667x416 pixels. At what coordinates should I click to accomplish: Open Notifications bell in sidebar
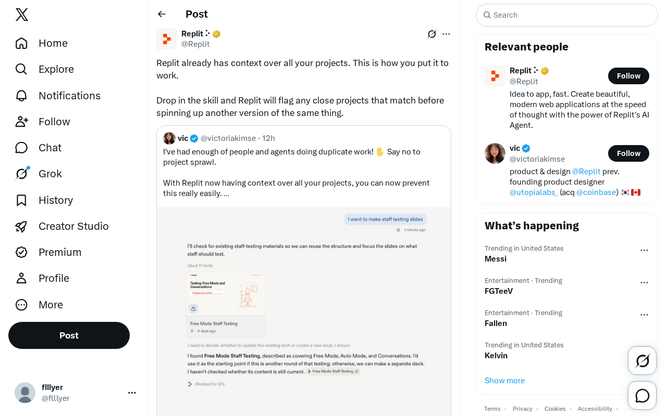(21, 96)
